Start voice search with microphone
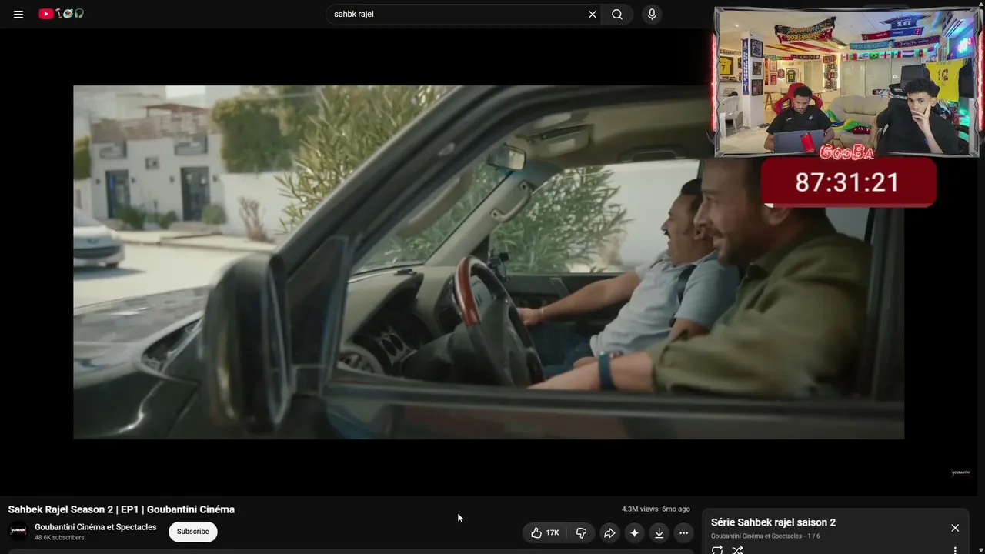The image size is (985, 554). (x=652, y=14)
